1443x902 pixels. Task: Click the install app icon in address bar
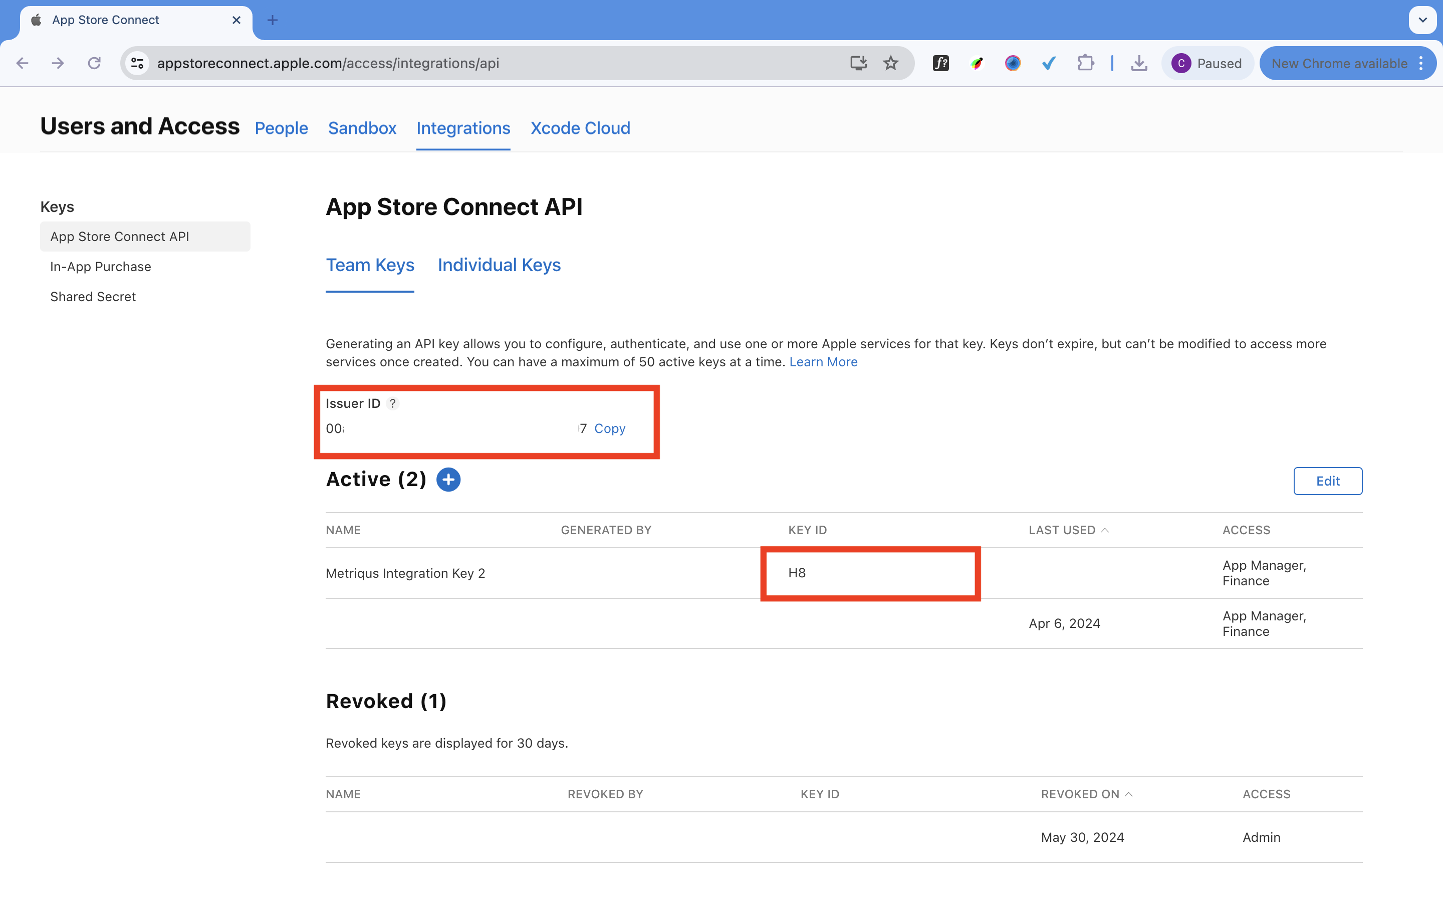coord(859,63)
